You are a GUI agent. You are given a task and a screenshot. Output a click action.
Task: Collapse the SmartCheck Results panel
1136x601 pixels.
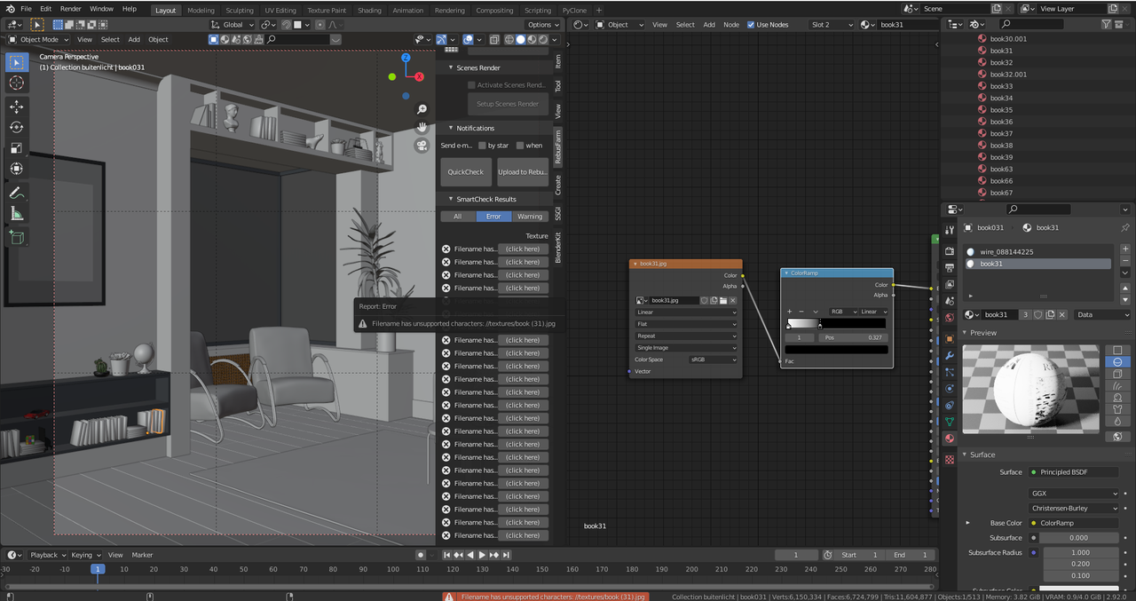451,199
